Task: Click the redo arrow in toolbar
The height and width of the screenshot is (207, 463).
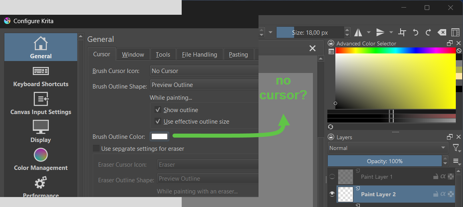Action: (x=428, y=32)
